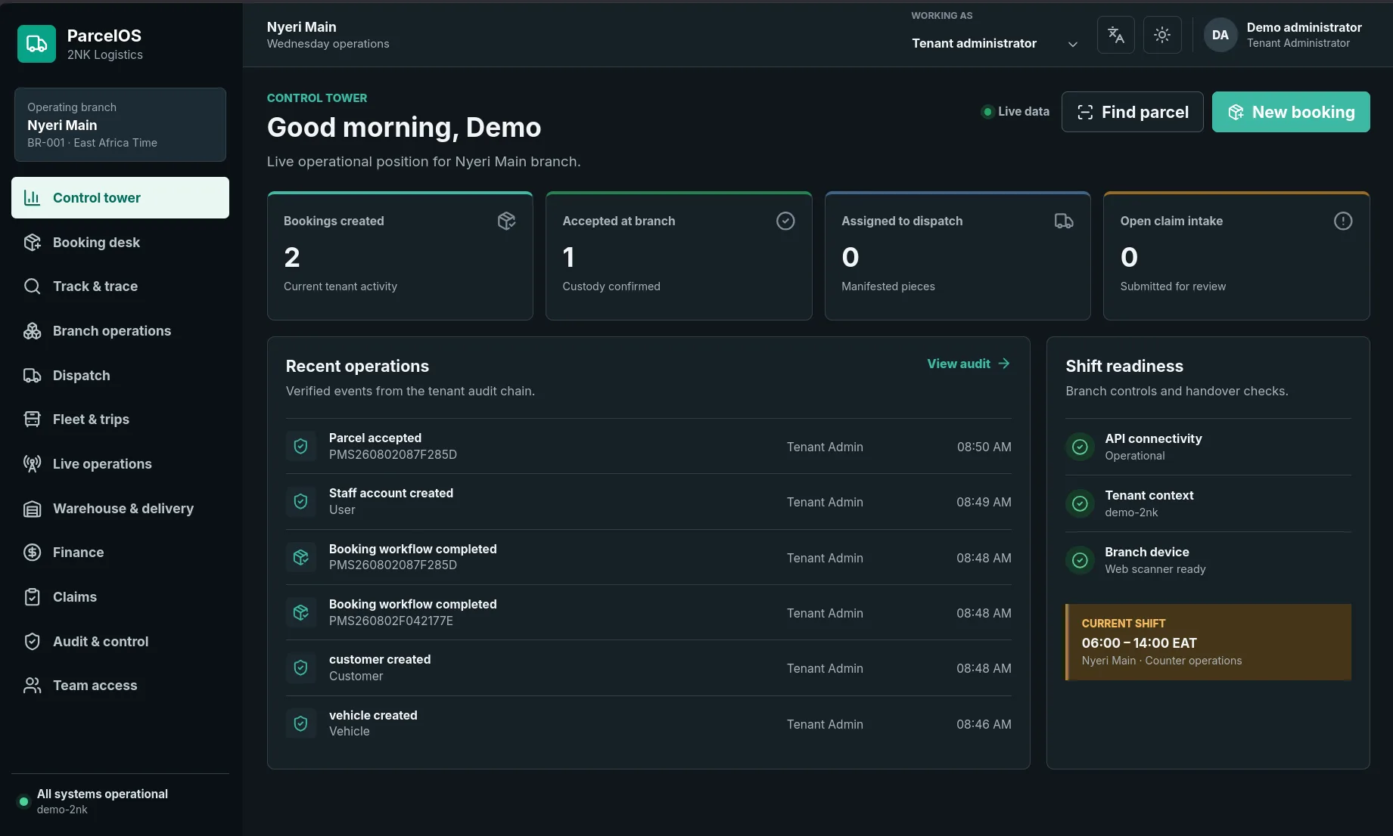Select the Parcel accepted event row
Viewport: 1393px width, 836px height.
pos(648,446)
